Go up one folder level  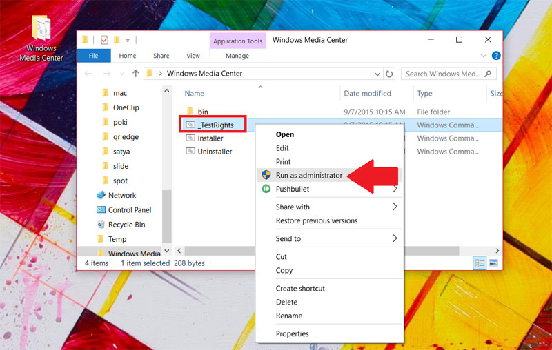coord(135,74)
